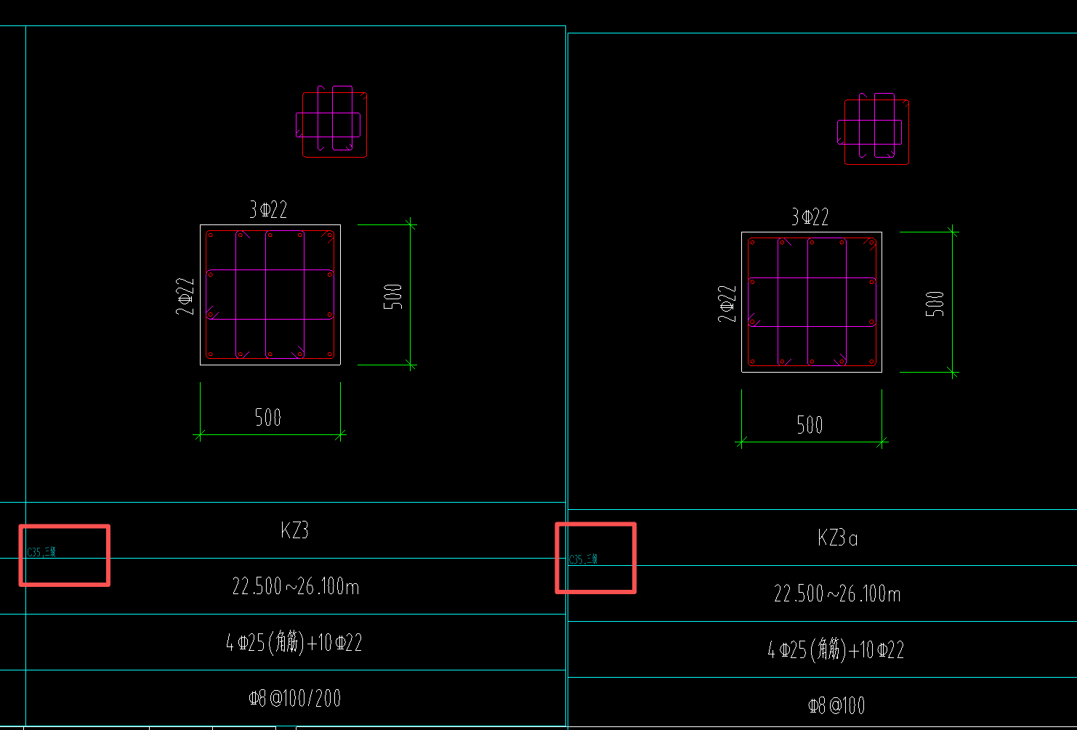
Task: Select the KZ3a column label text
Action: coord(837,538)
